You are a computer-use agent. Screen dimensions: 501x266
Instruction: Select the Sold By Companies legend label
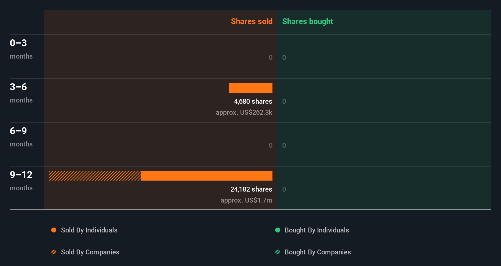coord(90,252)
